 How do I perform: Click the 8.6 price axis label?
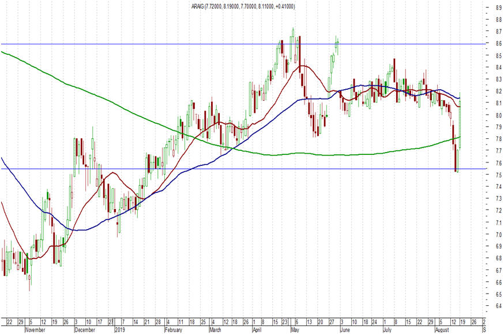[499, 44]
